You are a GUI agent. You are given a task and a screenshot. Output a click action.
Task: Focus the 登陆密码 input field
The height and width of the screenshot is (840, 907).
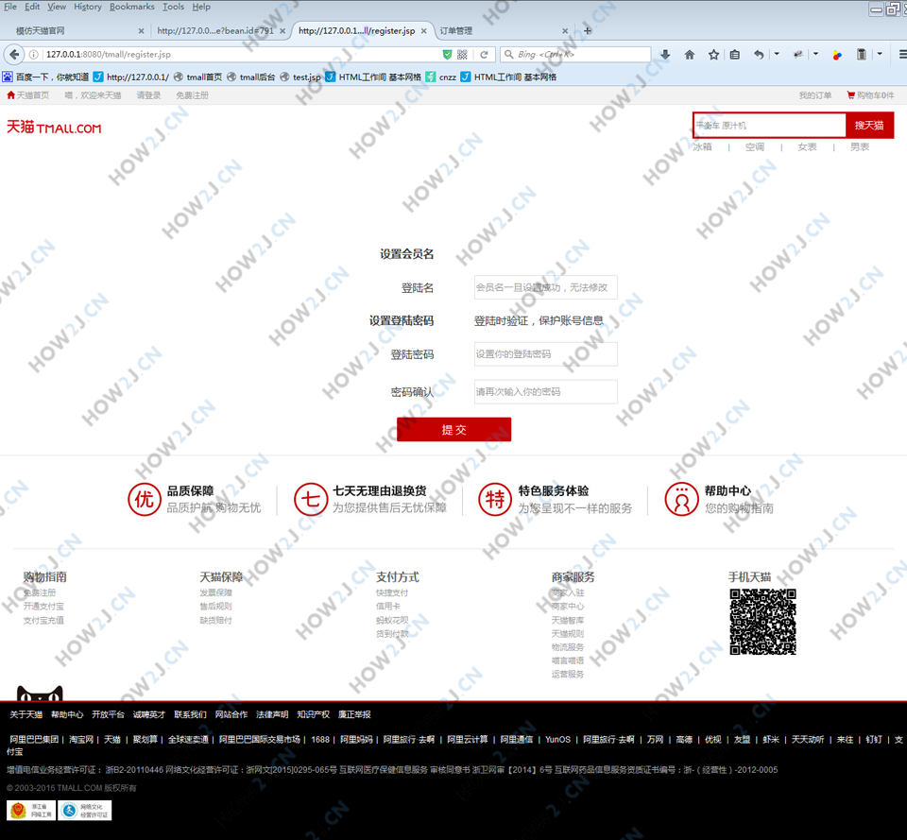pyautogui.click(x=545, y=354)
